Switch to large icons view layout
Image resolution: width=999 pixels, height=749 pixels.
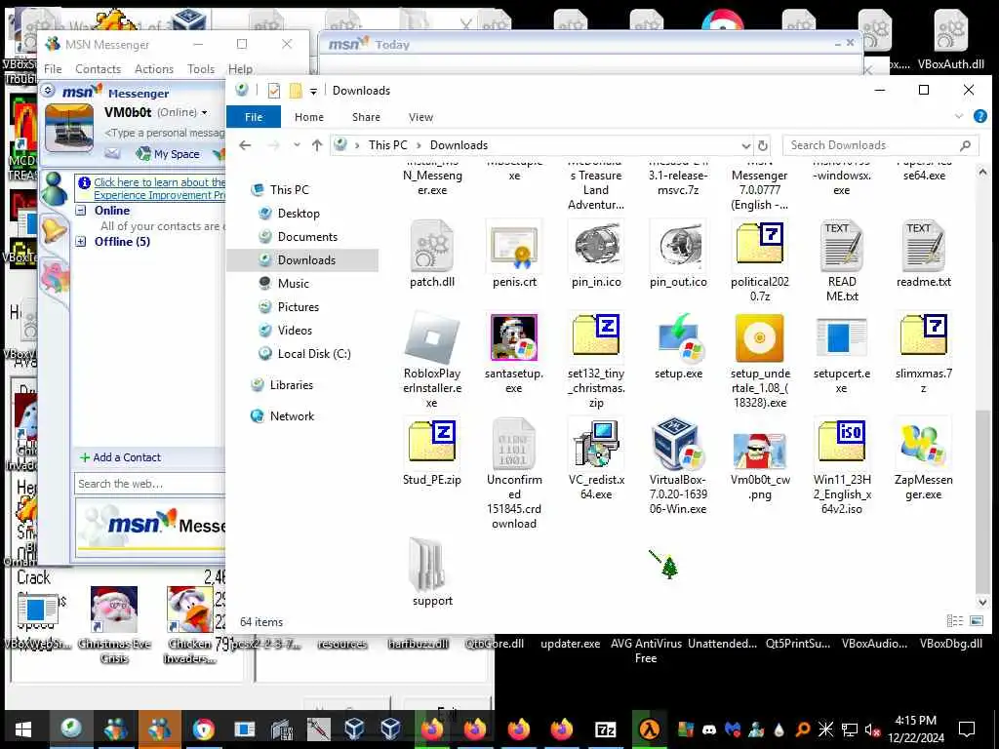coord(976,621)
